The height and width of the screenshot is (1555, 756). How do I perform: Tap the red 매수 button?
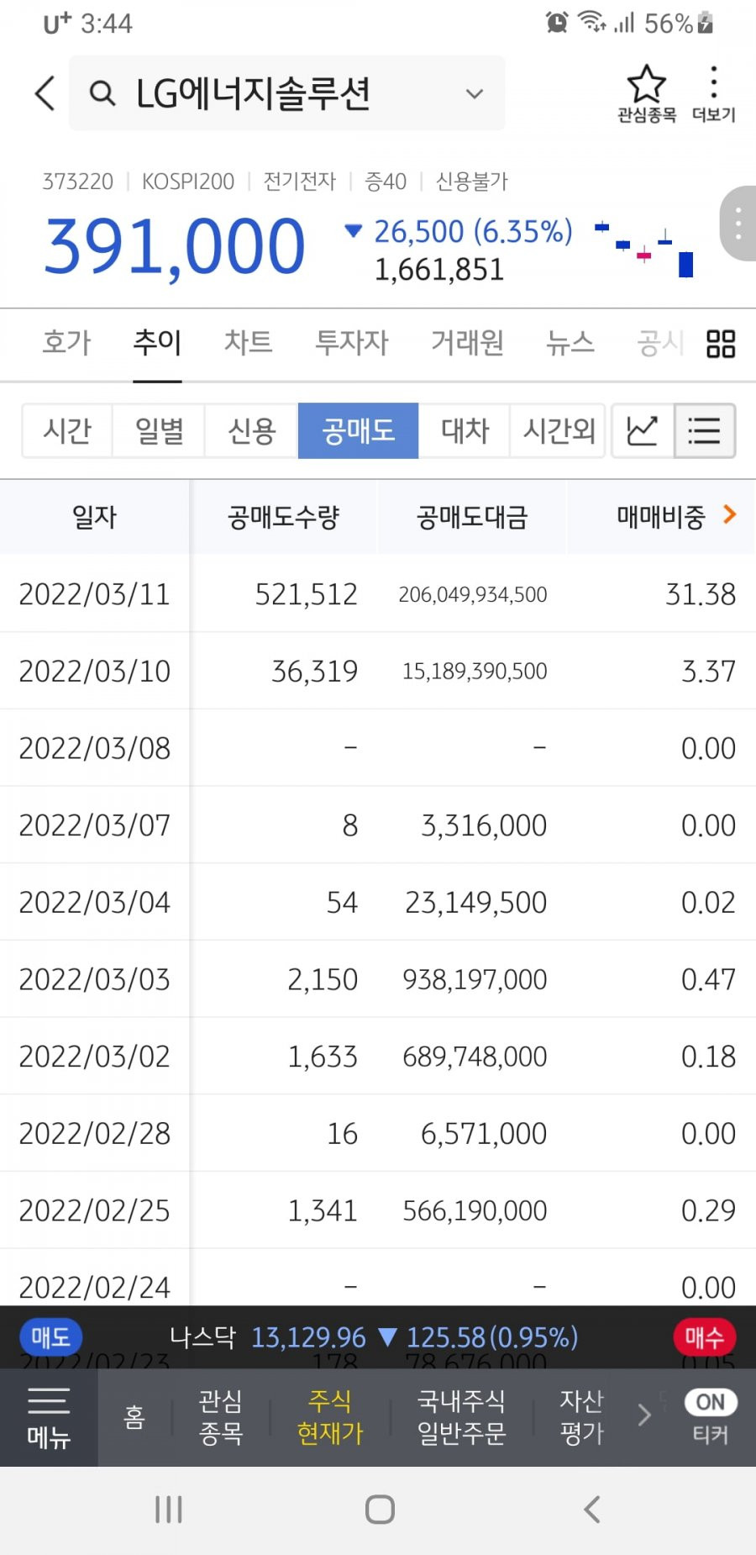coord(704,1336)
